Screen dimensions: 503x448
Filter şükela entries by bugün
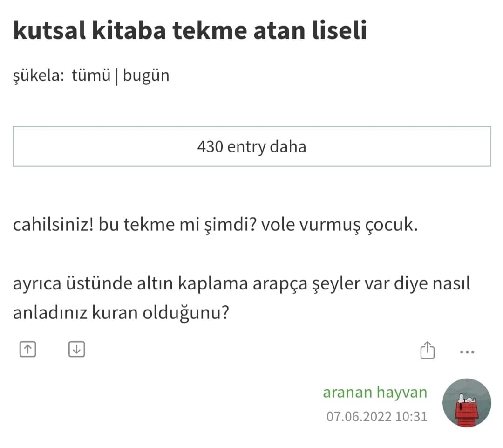pos(146,75)
